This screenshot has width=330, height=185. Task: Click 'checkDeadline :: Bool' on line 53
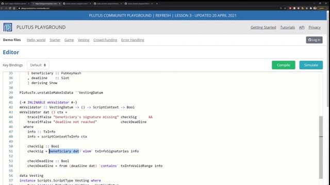click(x=48, y=161)
